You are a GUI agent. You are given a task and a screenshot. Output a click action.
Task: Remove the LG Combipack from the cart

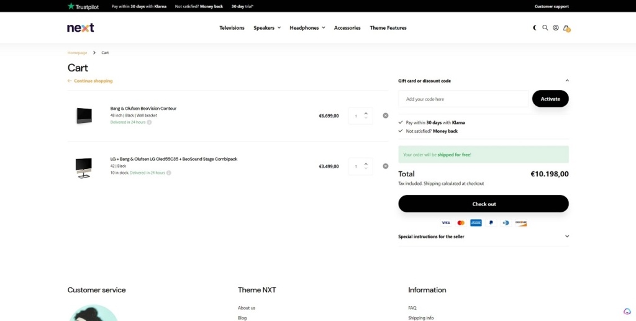(386, 166)
